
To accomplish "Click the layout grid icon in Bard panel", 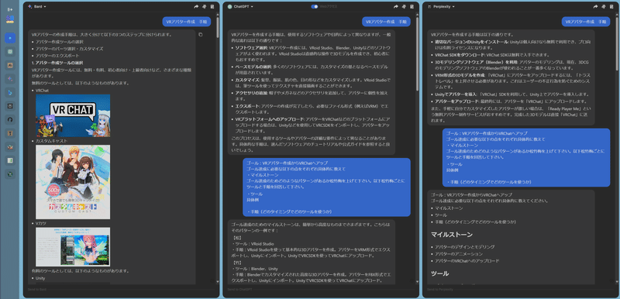I will pyautogui.click(x=212, y=7).
